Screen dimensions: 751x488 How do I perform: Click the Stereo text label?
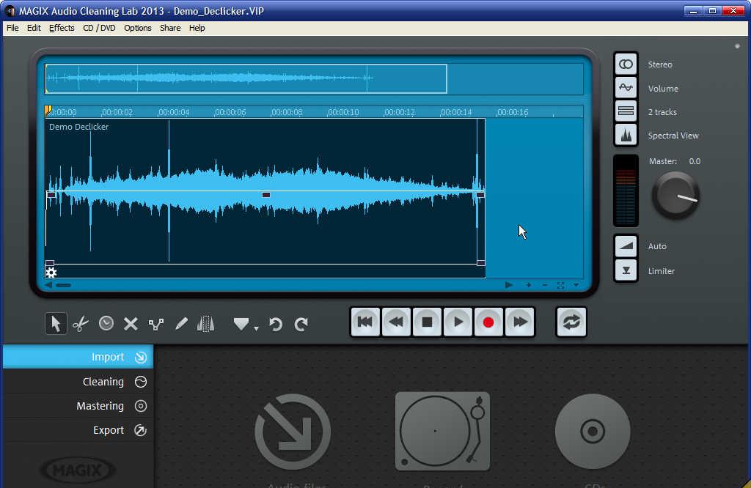tap(660, 64)
